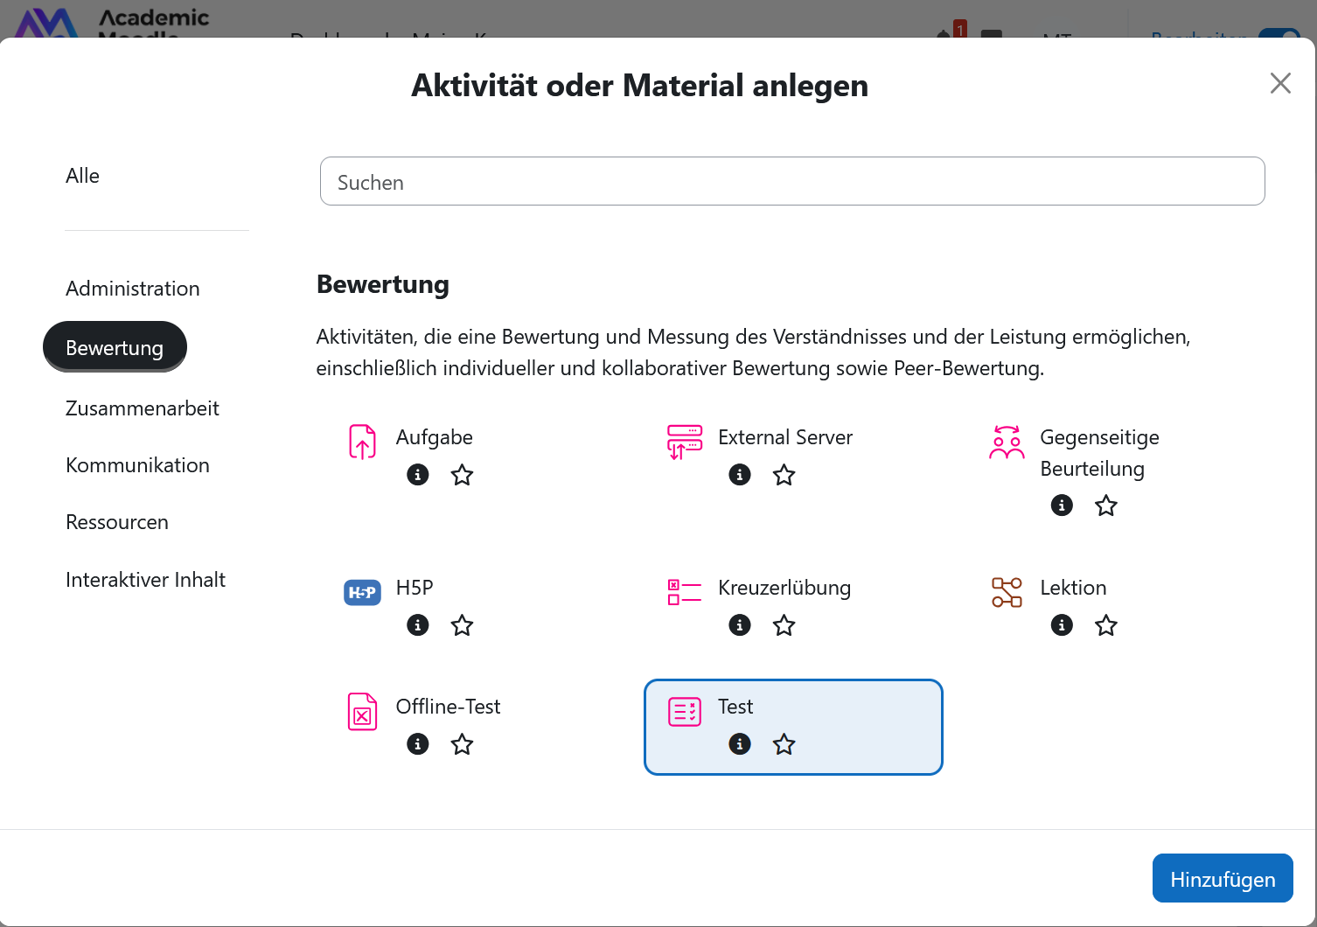Show the Administration activities list
The width and height of the screenshot is (1317, 927).
click(132, 288)
